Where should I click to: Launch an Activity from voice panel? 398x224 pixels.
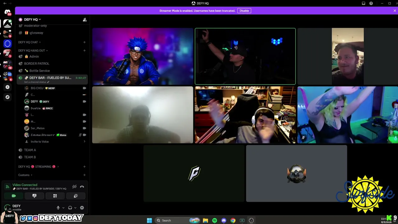(x=55, y=196)
